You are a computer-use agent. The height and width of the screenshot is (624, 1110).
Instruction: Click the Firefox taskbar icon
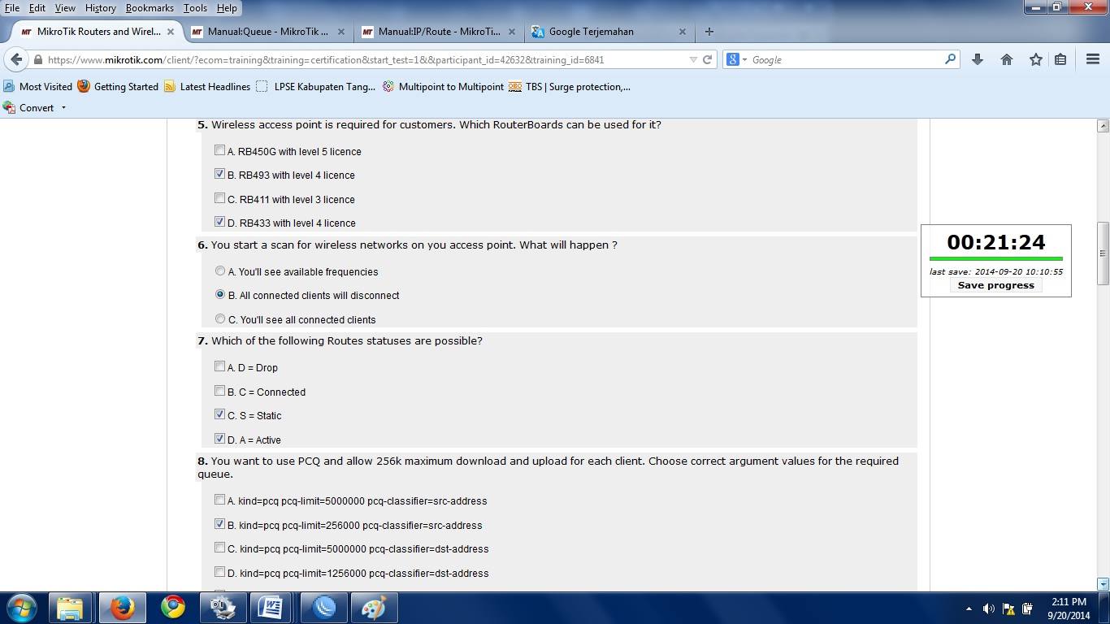tap(122, 607)
